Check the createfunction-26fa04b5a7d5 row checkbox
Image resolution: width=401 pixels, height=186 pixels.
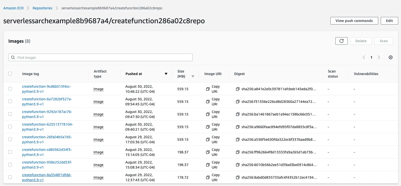click(x=10, y=139)
